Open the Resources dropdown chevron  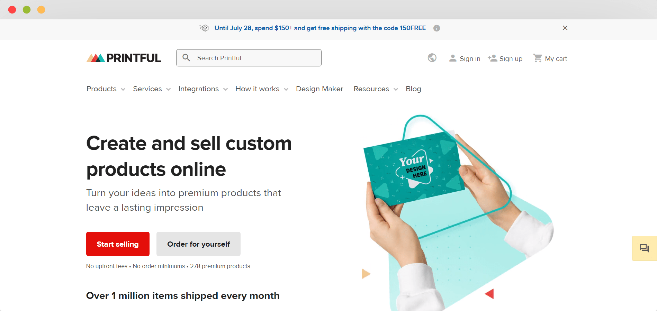[x=396, y=89]
